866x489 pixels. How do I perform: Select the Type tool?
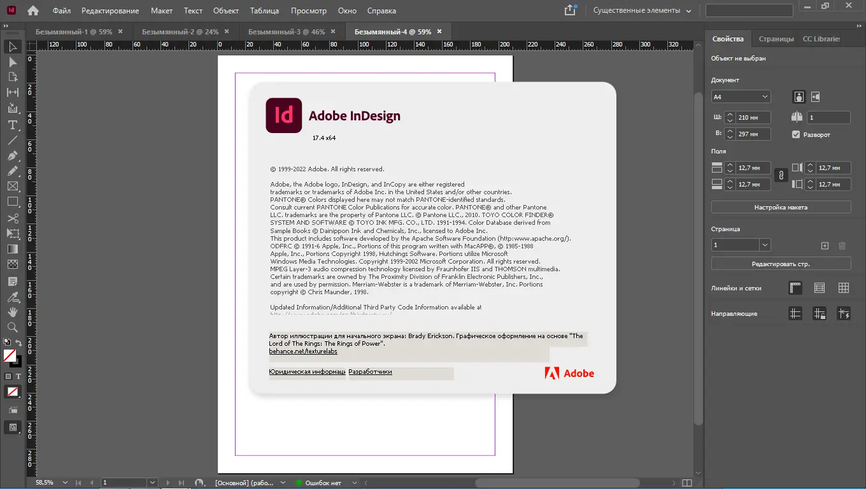12,124
